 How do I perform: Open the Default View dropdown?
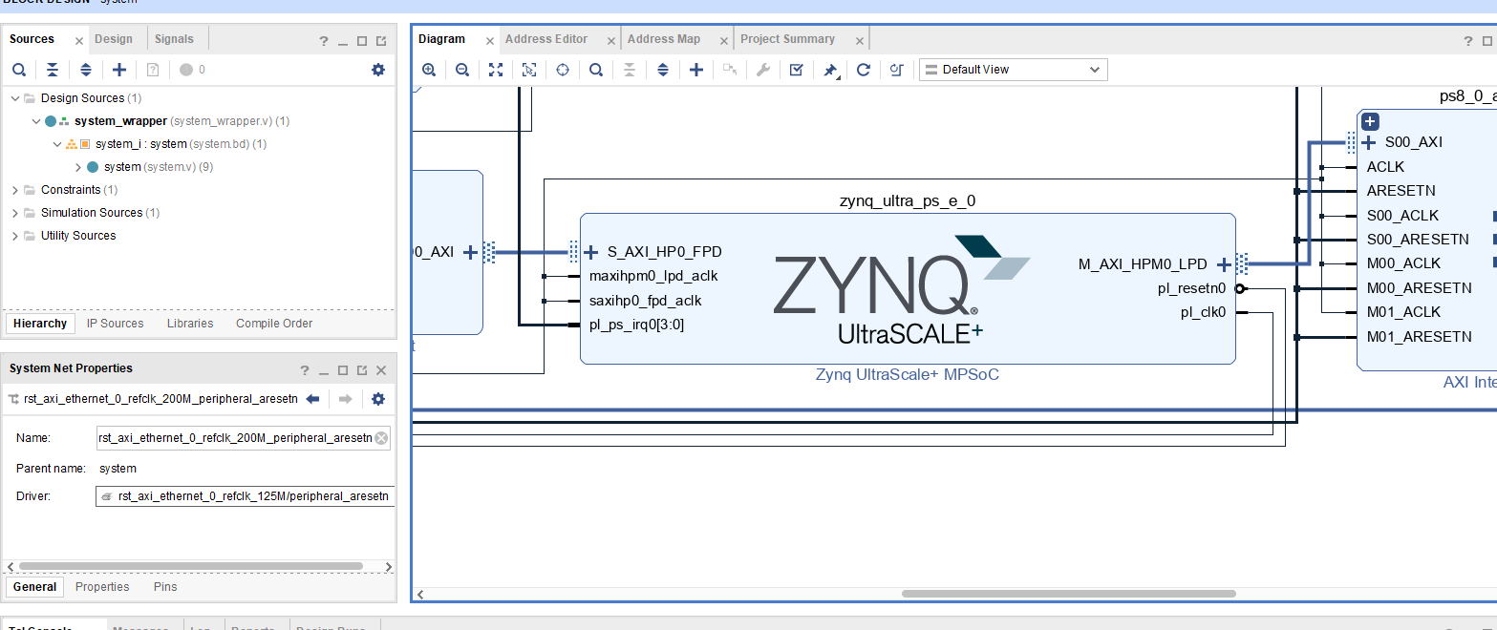pyautogui.click(x=1013, y=70)
